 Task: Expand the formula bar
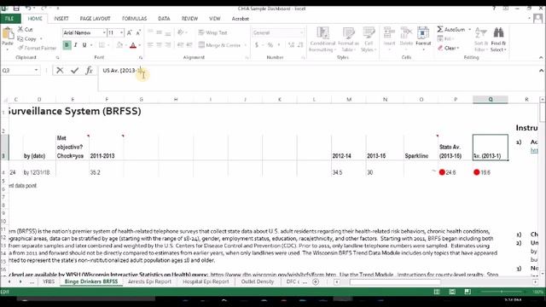click(x=541, y=71)
